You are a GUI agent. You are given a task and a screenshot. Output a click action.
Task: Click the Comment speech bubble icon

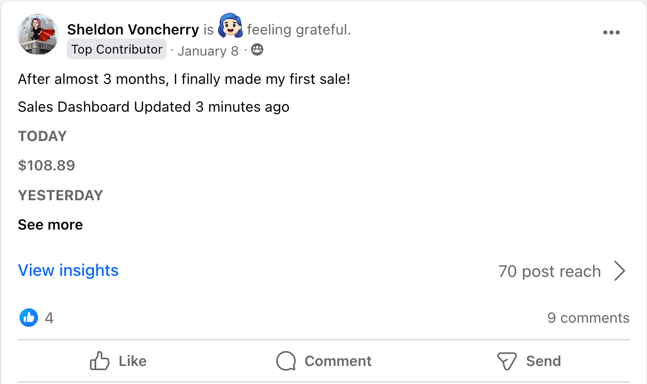click(286, 361)
